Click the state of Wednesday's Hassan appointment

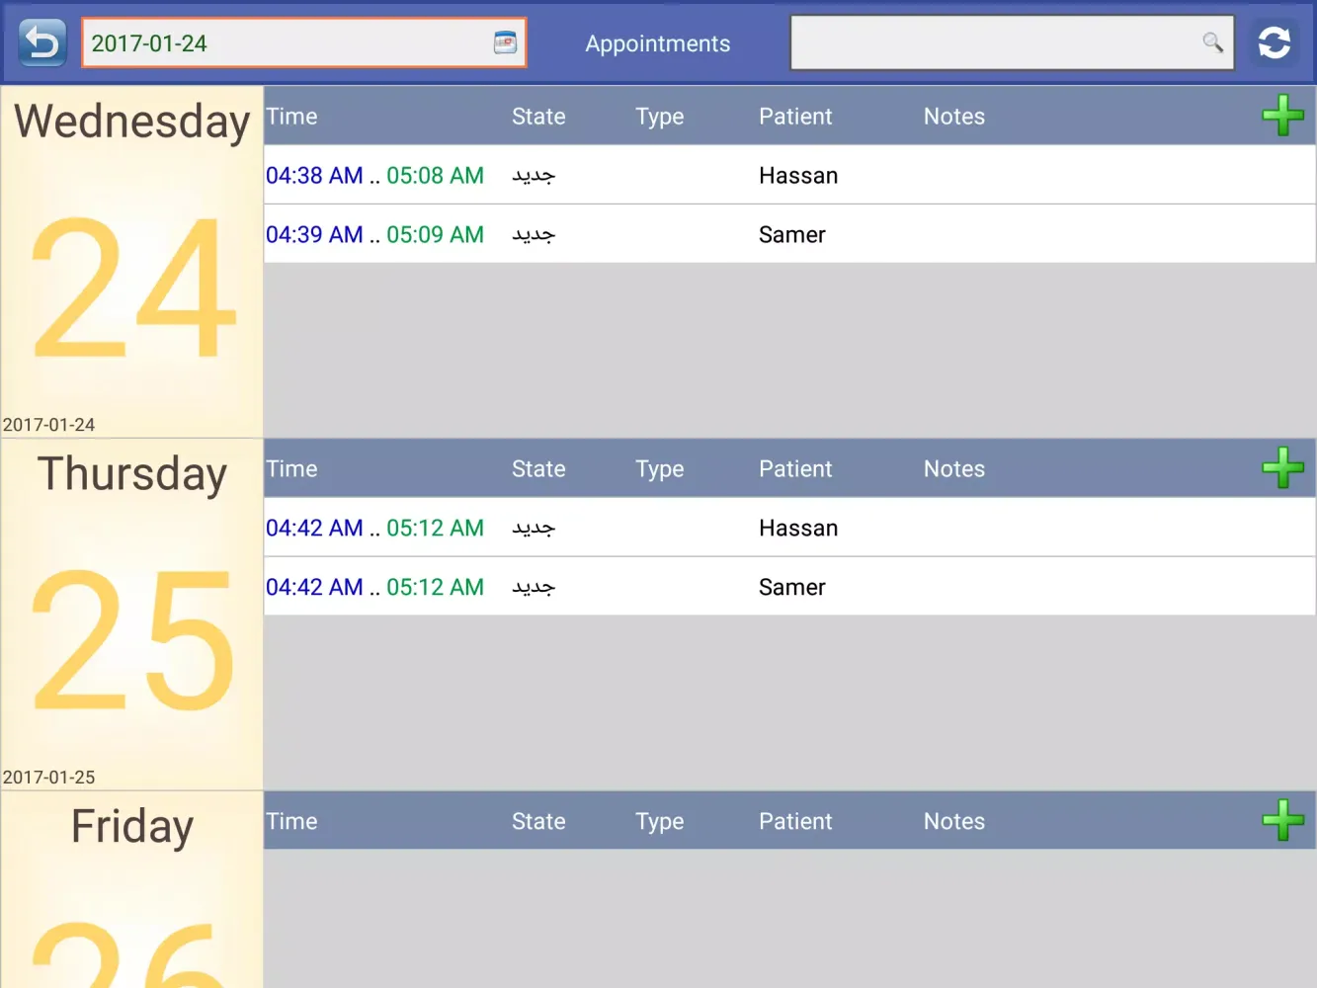[534, 176]
